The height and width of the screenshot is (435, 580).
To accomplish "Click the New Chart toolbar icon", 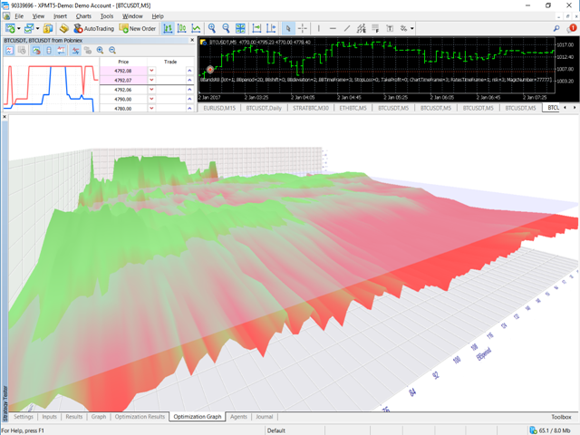I will (x=10, y=28).
